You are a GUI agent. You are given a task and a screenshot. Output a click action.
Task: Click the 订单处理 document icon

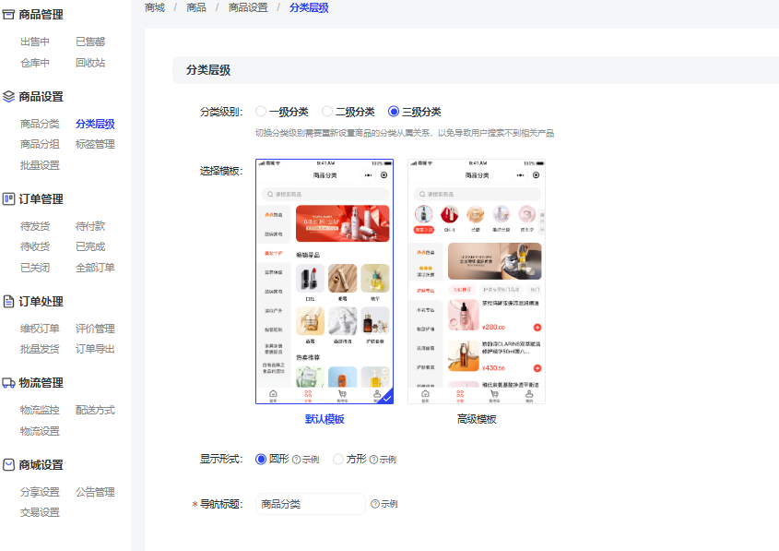9,301
